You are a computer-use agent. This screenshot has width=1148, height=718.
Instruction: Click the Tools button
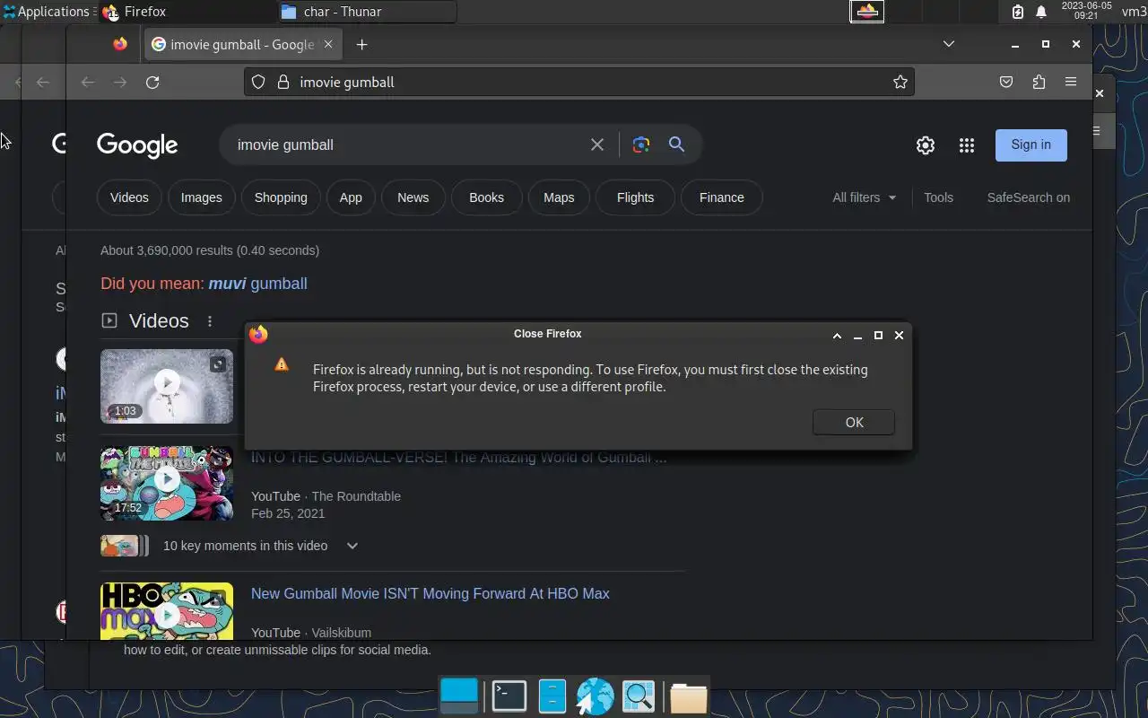point(939,197)
